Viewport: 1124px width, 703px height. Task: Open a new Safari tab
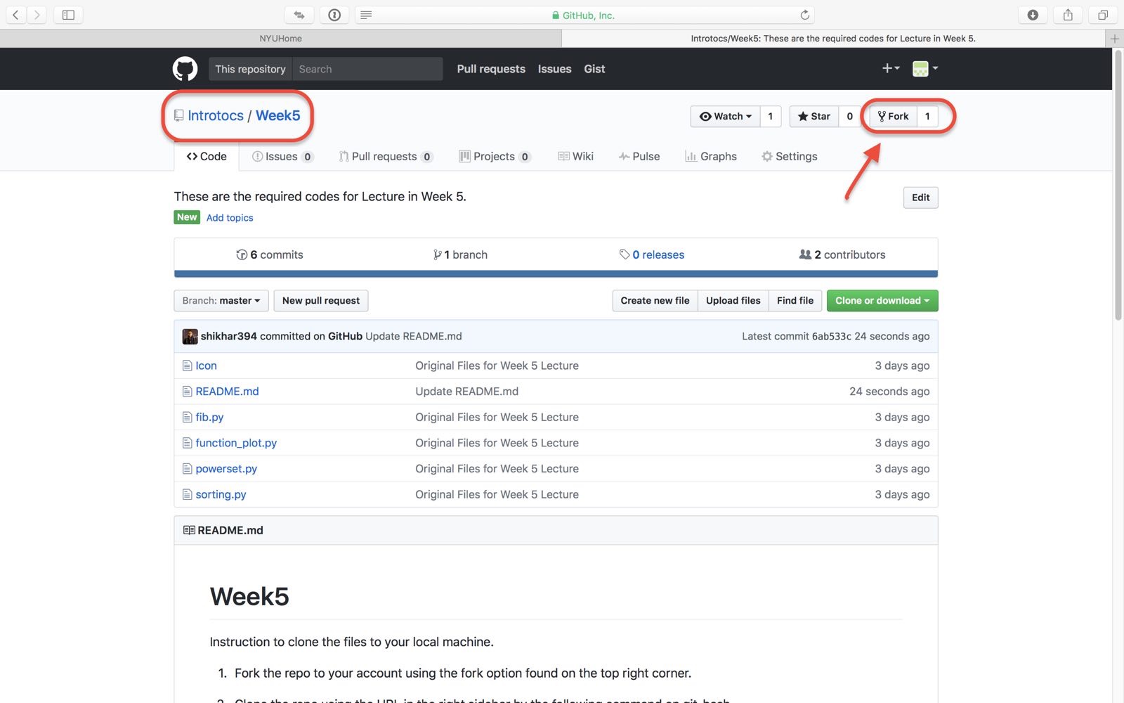(x=1115, y=39)
